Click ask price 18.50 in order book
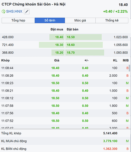Image resolution: width=131 pixels, height=152 pixels. click(x=71, y=37)
